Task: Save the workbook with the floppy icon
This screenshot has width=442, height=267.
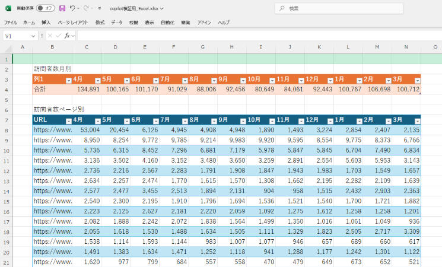Action: click(62, 8)
